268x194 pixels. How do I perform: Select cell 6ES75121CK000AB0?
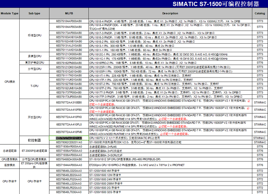point(69,54)
